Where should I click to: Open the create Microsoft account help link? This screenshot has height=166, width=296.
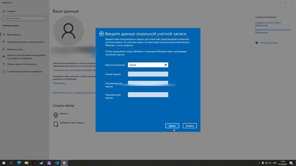[x=268, y=24]
